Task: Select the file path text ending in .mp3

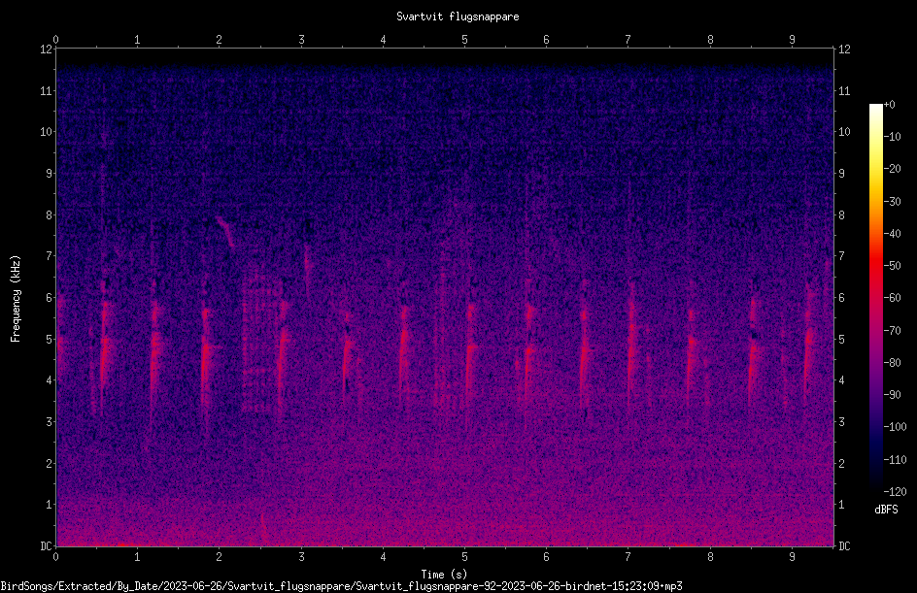Action: point(342,586)
